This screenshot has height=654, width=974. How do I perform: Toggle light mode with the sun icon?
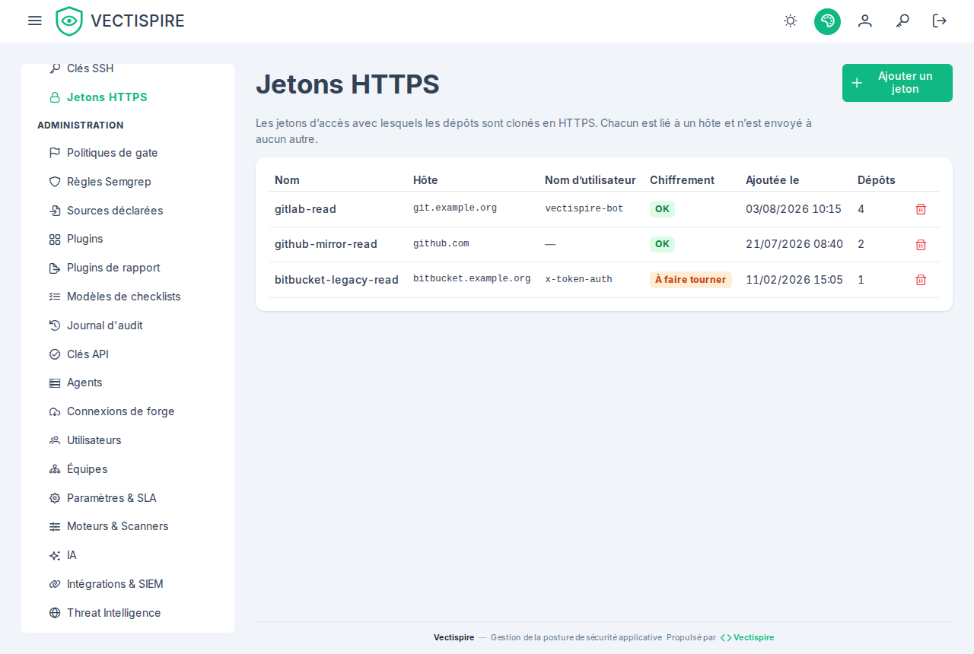pyautogui.click(x=791, y=21)
